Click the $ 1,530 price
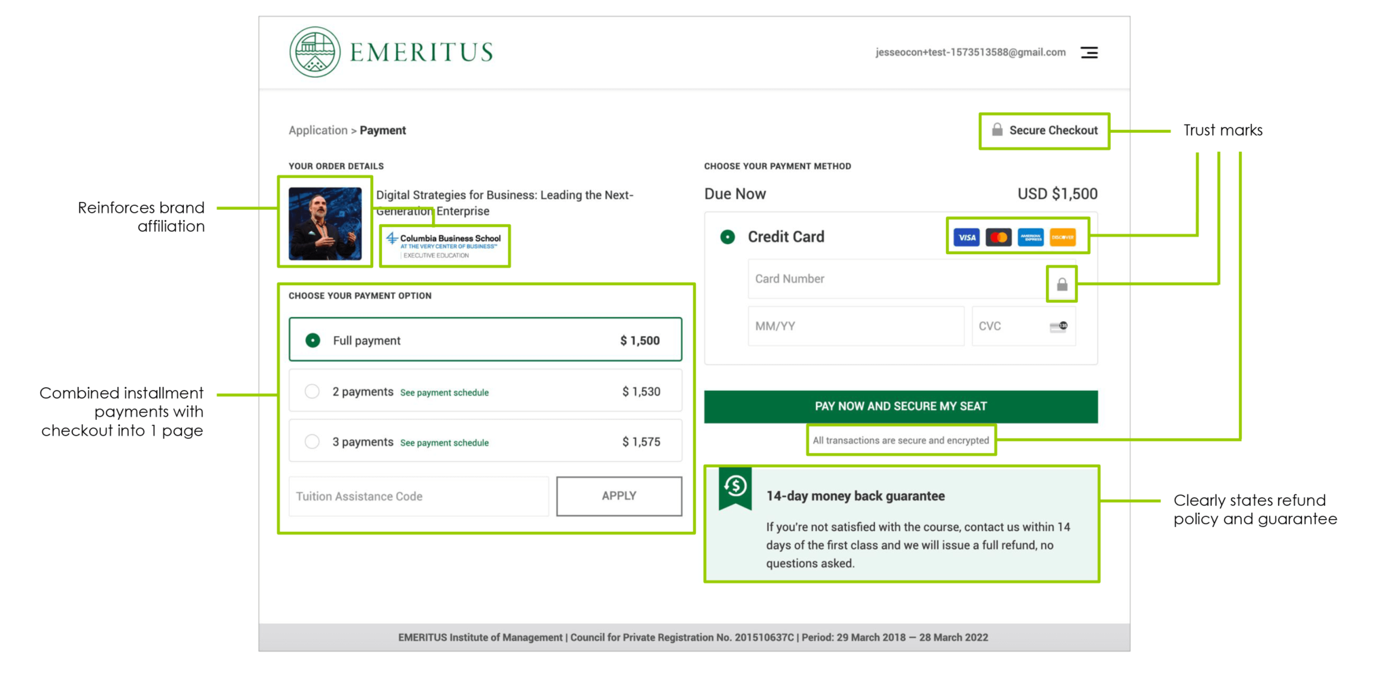The width and height of the screenshot is (1389, 674). 641,392
